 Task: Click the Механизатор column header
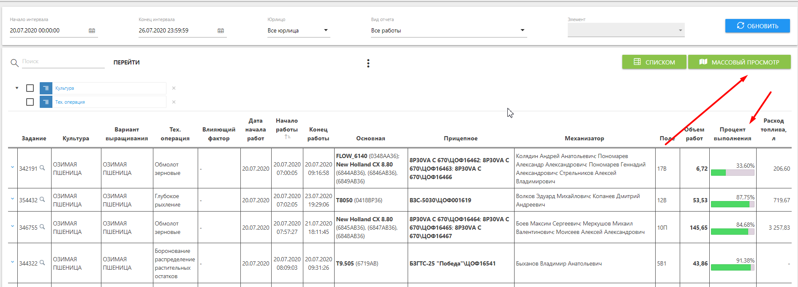pyautogui.click(x=584, y=138)
